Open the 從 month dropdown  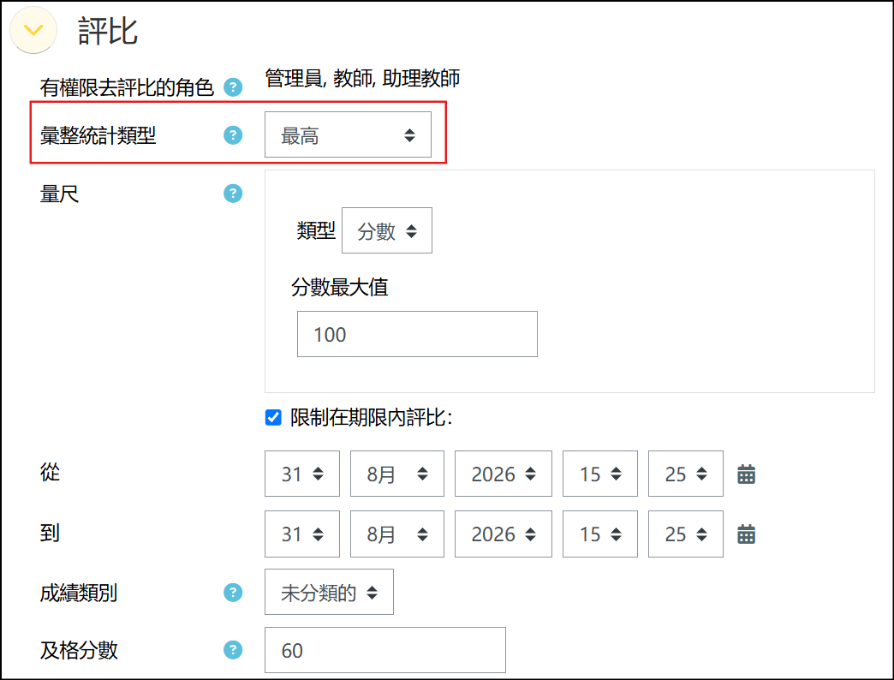pyautogui.click(x=396, y=474)
